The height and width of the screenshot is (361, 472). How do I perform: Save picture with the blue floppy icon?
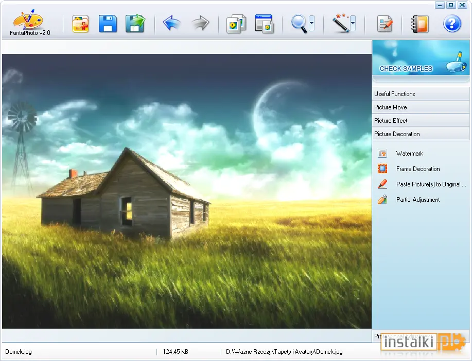coord(108,24)
